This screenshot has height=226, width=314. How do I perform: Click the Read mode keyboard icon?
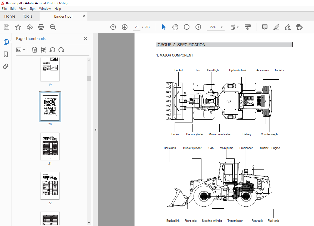coord(248,27)
